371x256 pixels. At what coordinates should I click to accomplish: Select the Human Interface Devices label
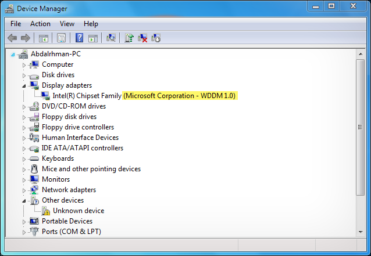pyautogui.click(x=80, y=138)
